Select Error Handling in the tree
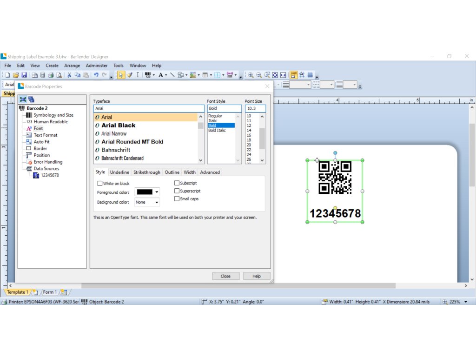The image size is (476, 357). [48, 162]
